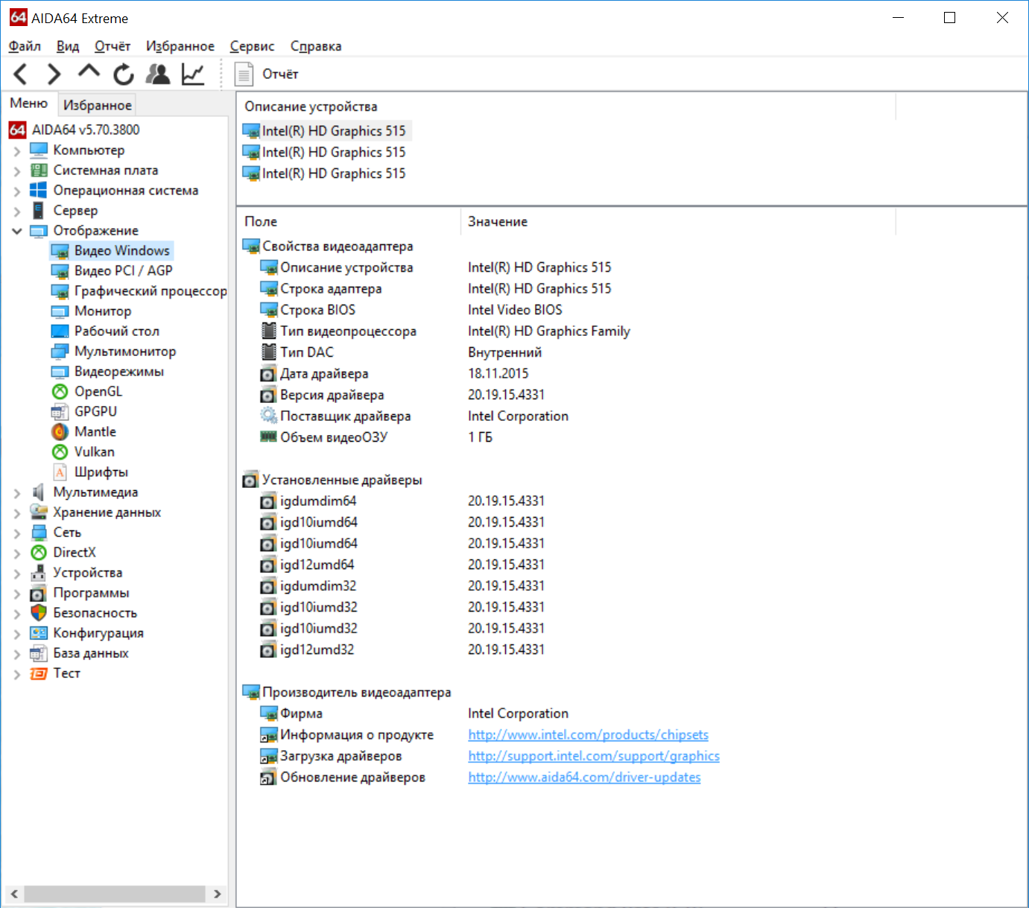Click the Рабочий стол tree icon

(60, 331)
